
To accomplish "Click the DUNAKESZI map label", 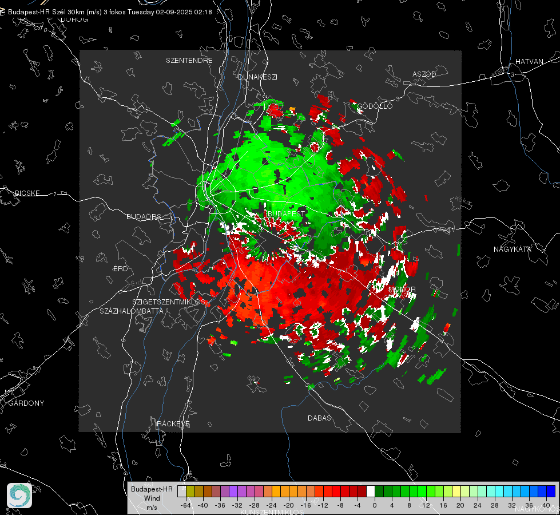I will 257,77.
